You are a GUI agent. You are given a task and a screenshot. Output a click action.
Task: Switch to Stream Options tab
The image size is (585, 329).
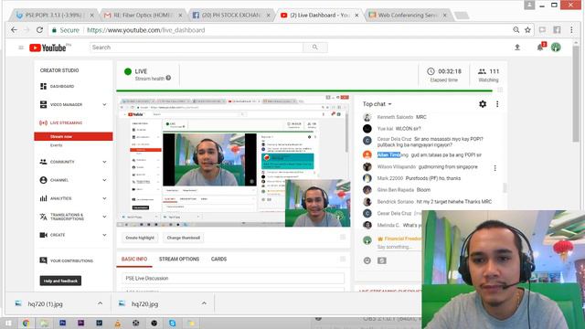(179, 259)
